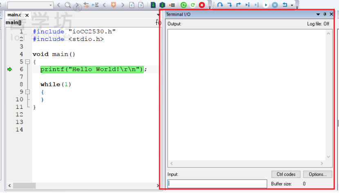Click the Output scroll up arrow
Image resolution: width=339 pixels, height=193 pixels.
(x=328, y=33)
